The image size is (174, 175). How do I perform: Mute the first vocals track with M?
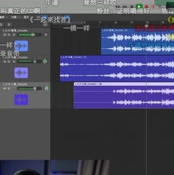coord(5,35)
